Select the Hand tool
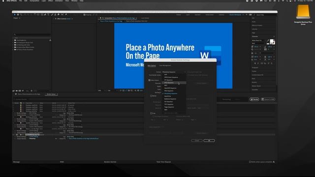The image size is (315, 177). click(18, 15)
